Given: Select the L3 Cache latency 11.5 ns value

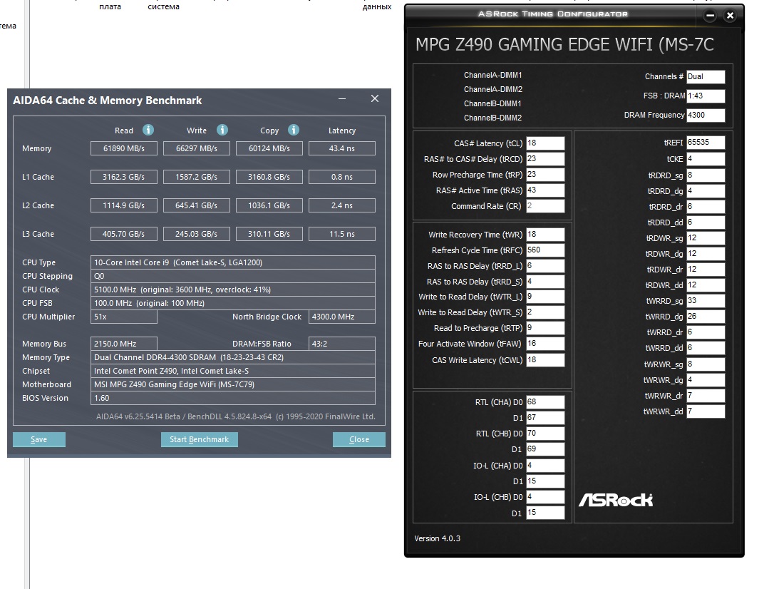Looking at the screenshot, I should coord(342,234).
